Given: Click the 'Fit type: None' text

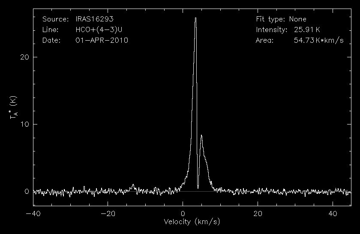Looking at the screenshot, I should click(281, 19).
